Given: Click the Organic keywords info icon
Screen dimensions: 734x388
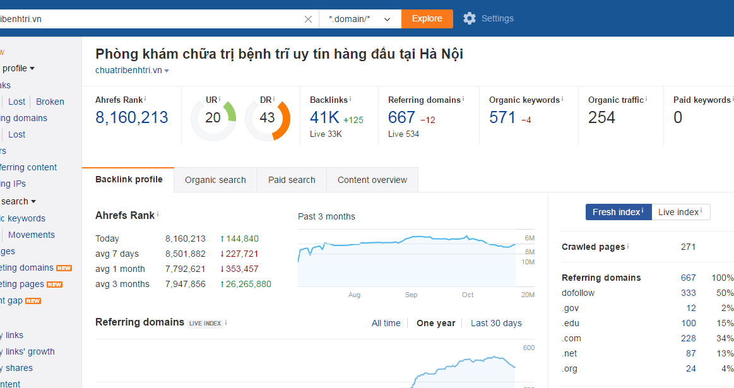Looking at the screenshot, I should click(x=562, y=99).
